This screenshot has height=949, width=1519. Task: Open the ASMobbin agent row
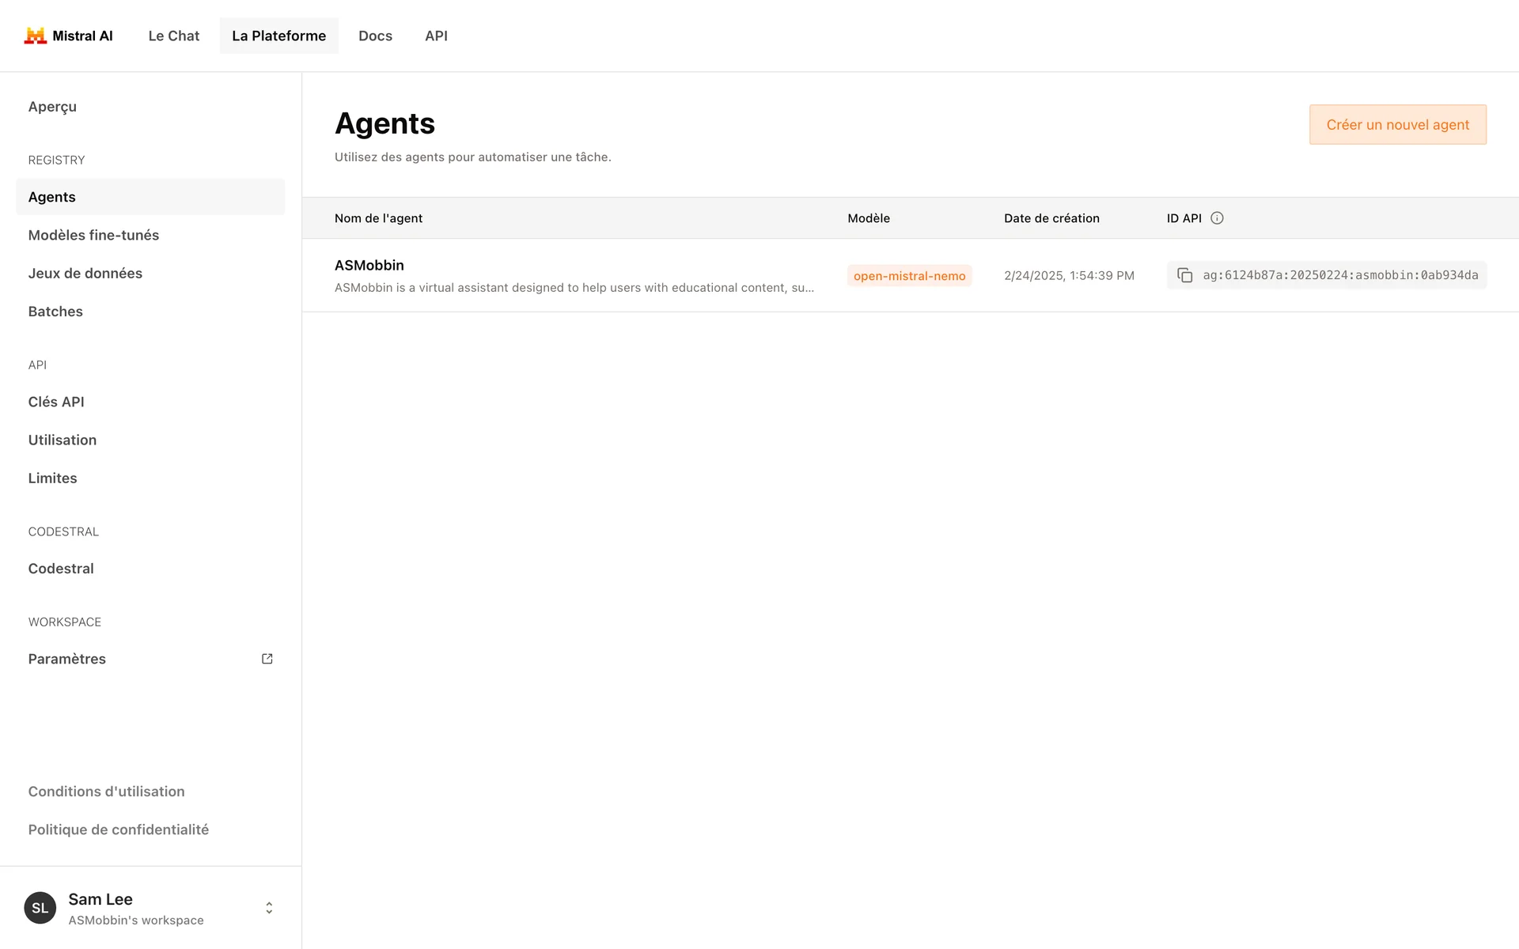(x=369, y=266)
